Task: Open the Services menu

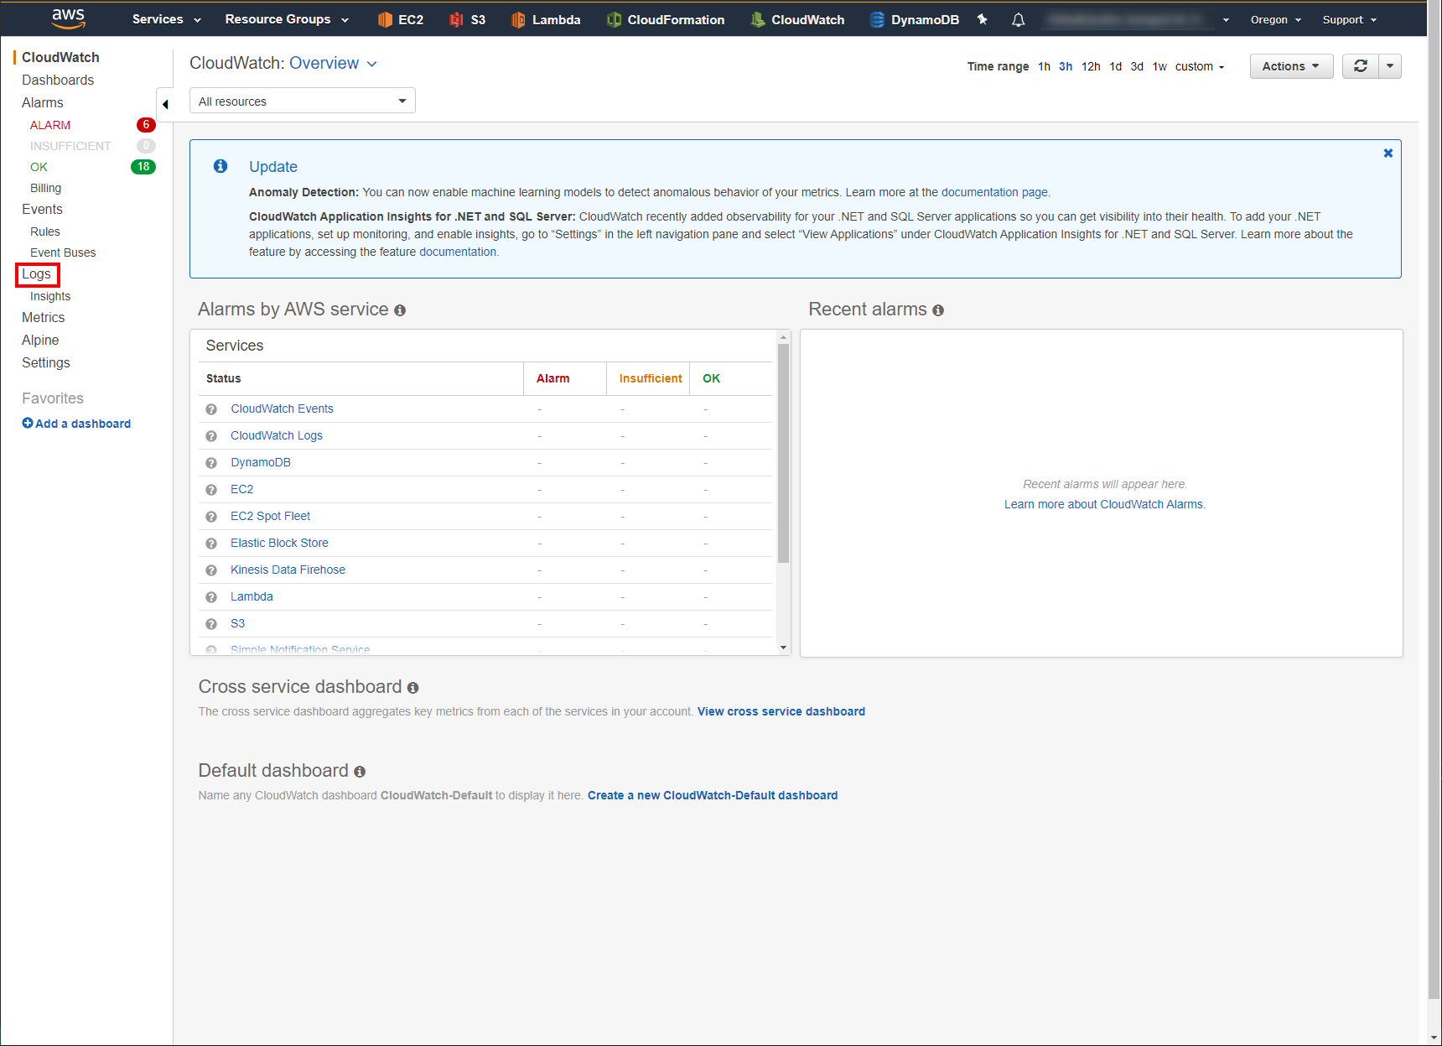Action: (x=166, y=19)
